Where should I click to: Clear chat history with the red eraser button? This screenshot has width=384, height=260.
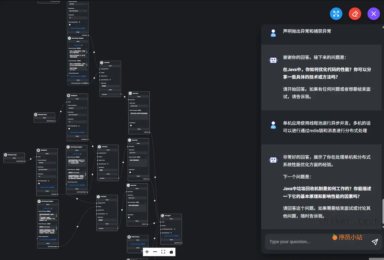tap(355, 14)
